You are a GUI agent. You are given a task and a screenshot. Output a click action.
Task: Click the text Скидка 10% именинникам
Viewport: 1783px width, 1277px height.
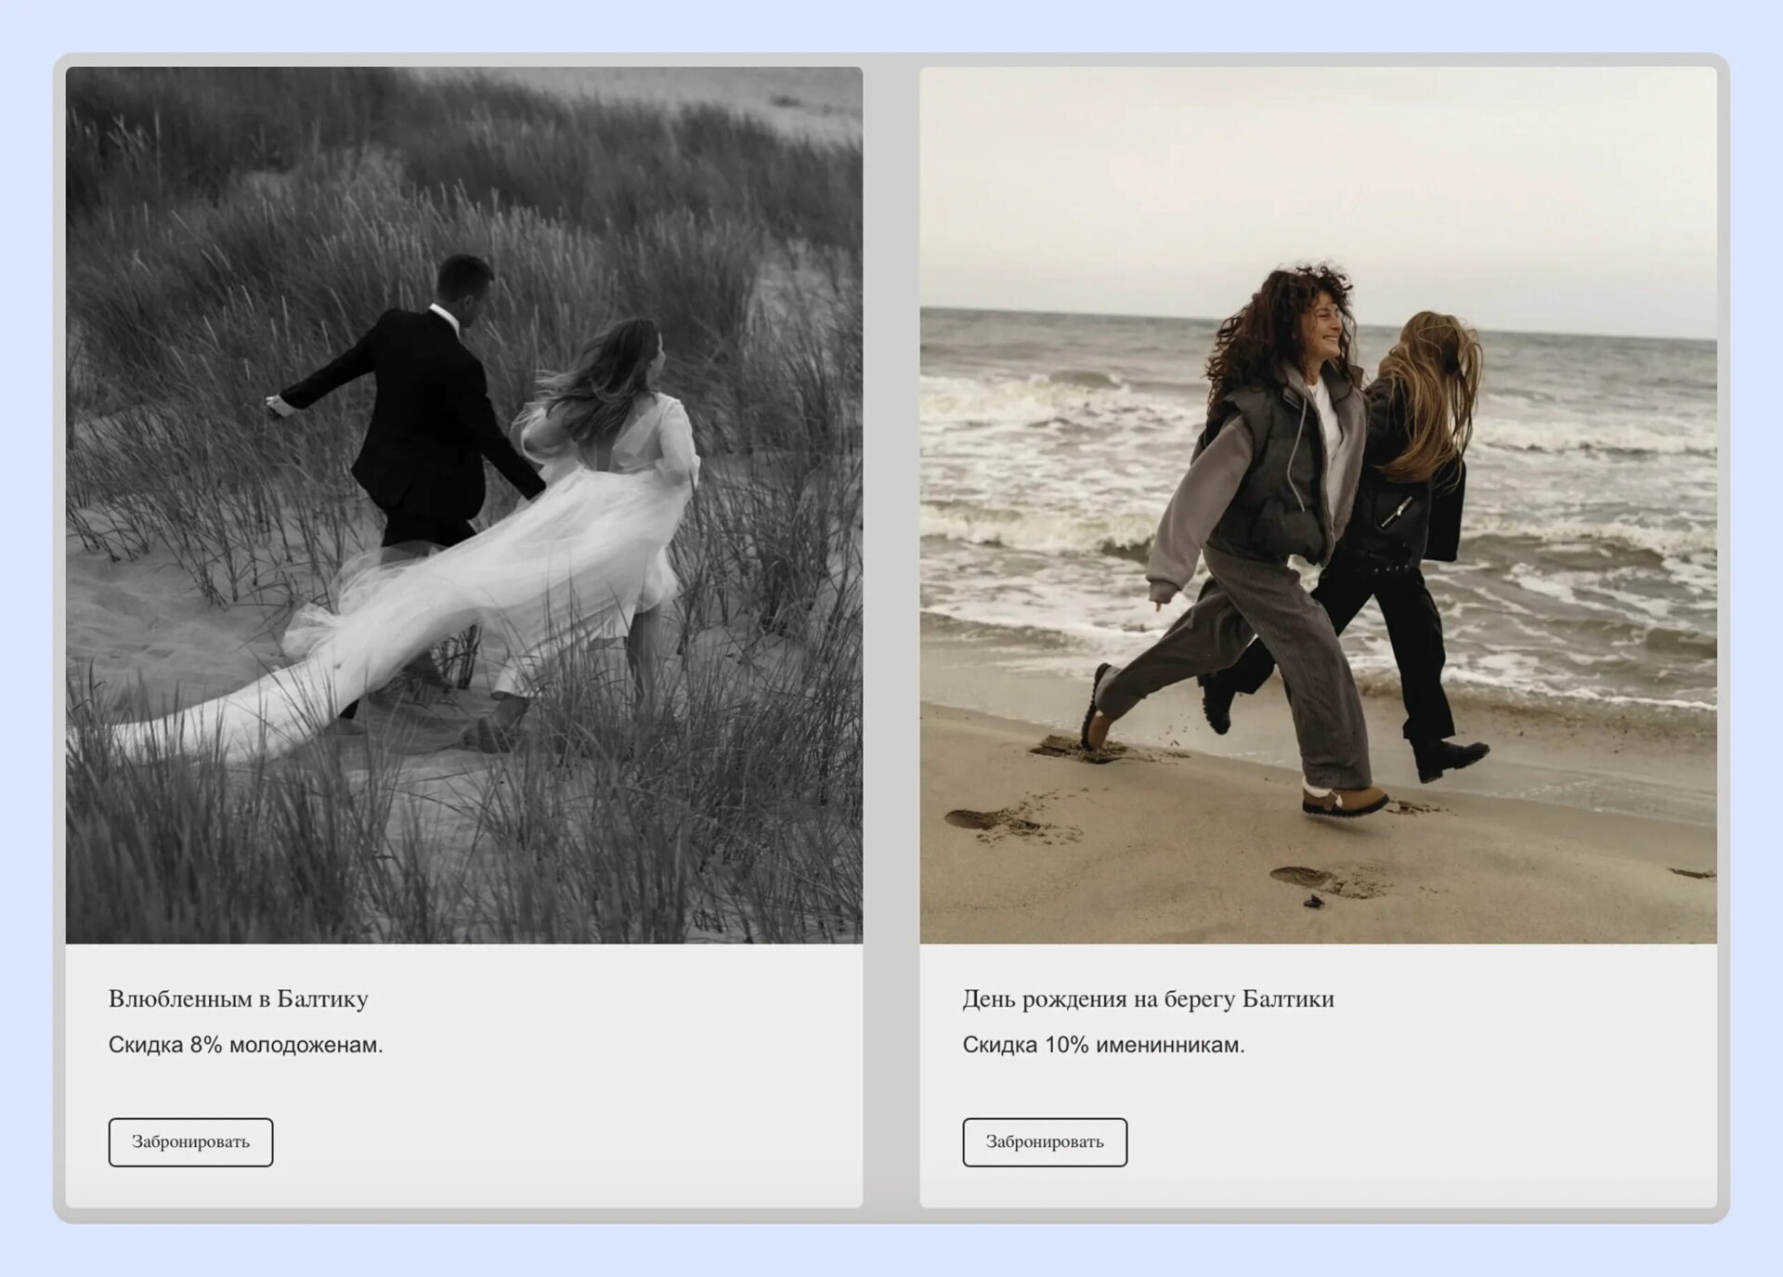[1103, 1045]
